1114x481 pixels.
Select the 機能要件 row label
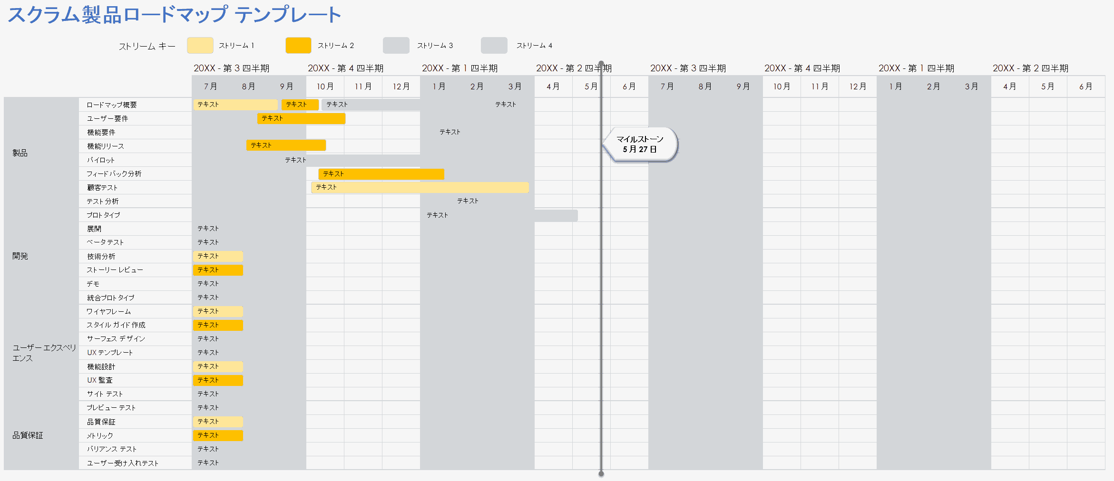tap(101, 132)
